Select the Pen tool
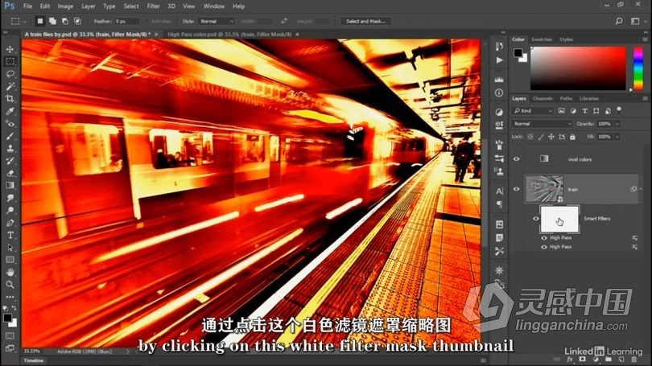The width and height of the screenshot is (652, 366). 10,223
